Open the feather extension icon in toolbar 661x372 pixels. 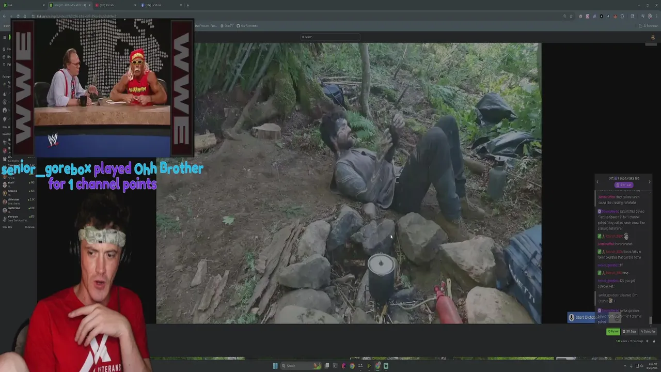point(594,17)
